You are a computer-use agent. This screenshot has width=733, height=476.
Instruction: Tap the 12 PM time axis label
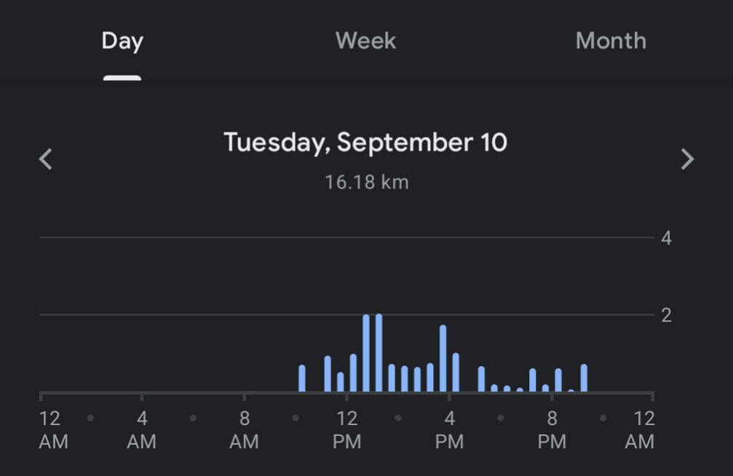tap(346, 430)
